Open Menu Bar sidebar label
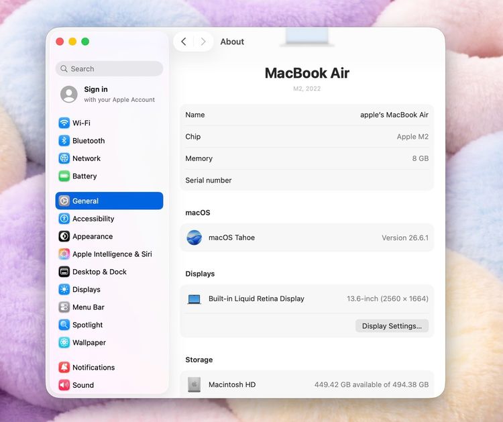 point(89,307)
